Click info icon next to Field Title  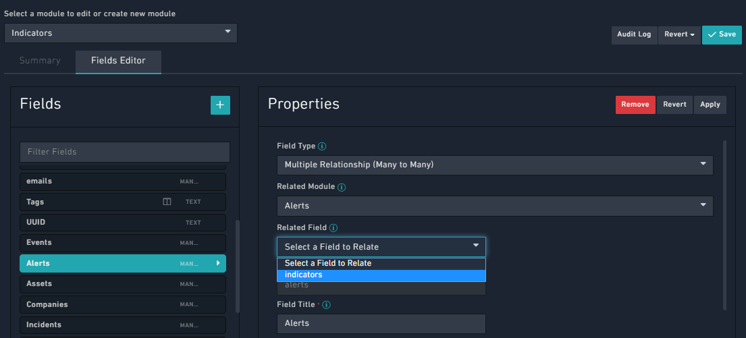pos(327,305)
